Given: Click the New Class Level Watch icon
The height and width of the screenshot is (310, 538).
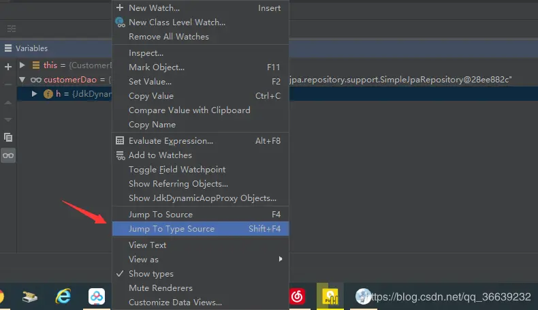Looking at the screenshot, I should pyautogui.click(x=120, y=22).
